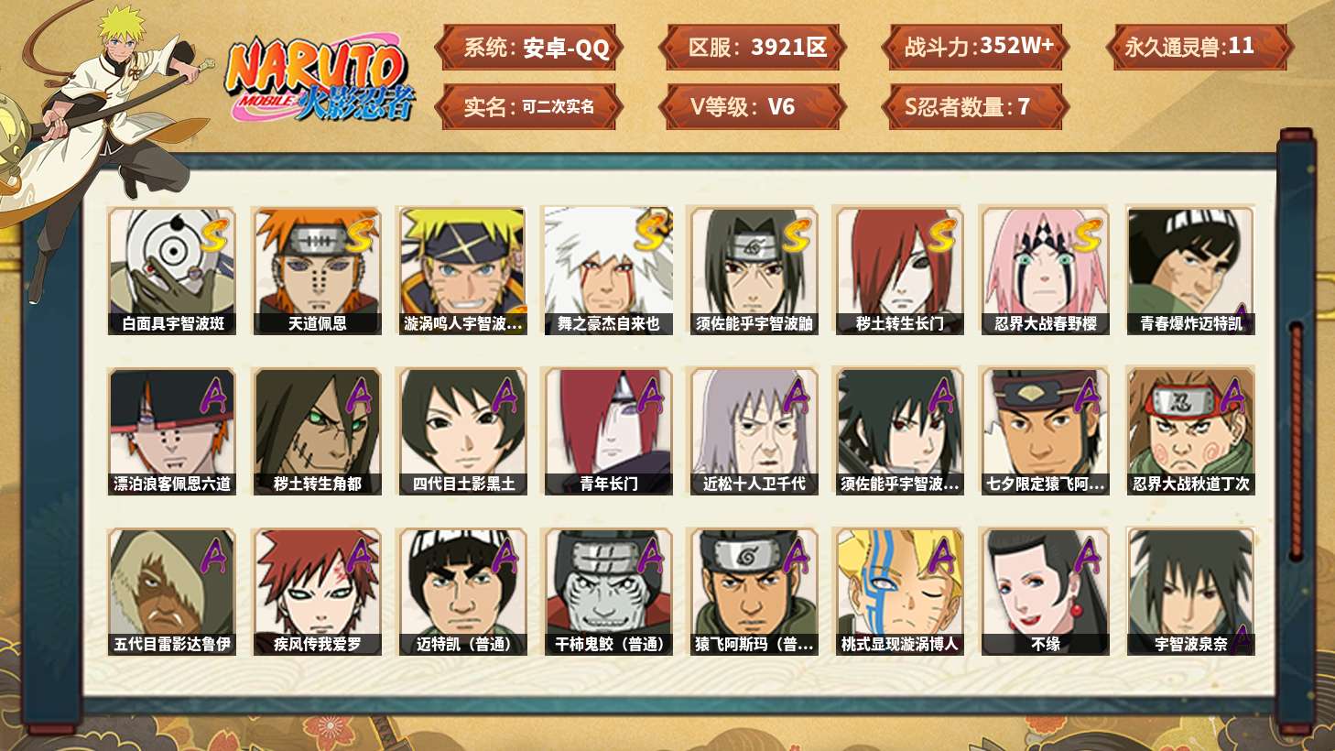
Task: Open the 五代目雷影达鲁伊 card
Action: click(172, 592)
